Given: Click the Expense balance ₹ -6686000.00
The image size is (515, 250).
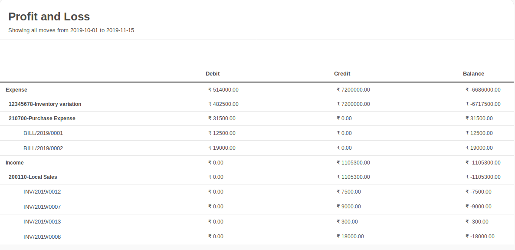Looking at the screenshot, I should (x=483, y=90).
